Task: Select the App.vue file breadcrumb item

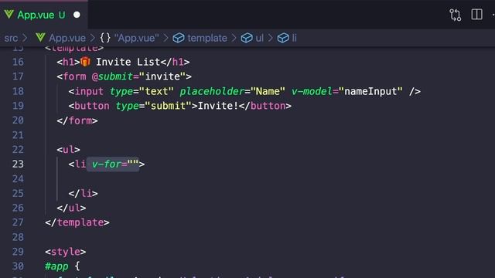Action: point(67,38)
